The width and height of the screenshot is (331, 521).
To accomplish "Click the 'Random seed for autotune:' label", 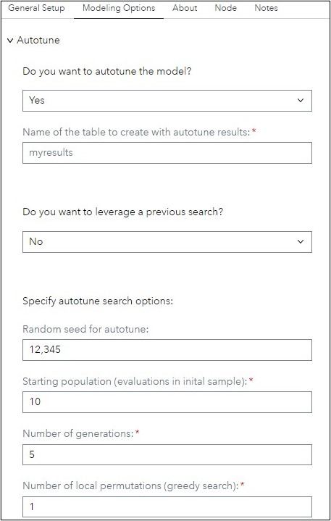I will (85, 329).
